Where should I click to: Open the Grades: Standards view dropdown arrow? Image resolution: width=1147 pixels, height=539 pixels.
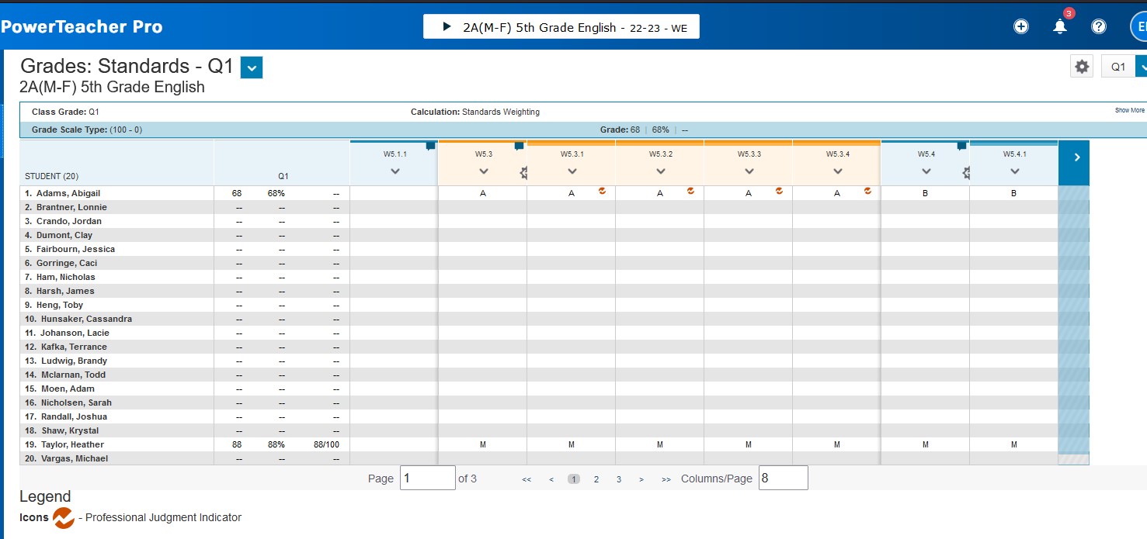click(252, 68)
